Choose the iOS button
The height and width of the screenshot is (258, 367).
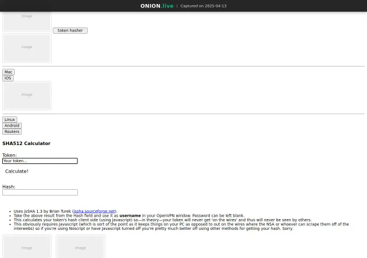(8, 78)
